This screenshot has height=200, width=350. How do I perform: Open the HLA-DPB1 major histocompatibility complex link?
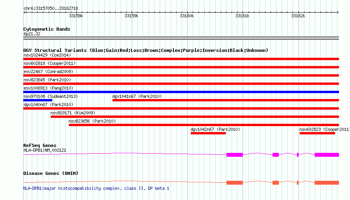[96, 188]
